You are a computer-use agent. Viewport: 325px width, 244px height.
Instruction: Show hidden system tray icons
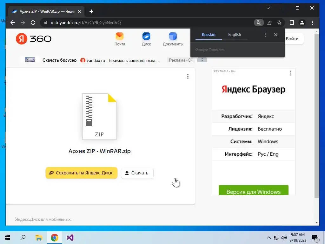tap(269, 238)
